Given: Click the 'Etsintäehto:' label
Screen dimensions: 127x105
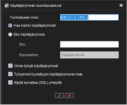Looking at the screenshot, I should tap(29, 55).
